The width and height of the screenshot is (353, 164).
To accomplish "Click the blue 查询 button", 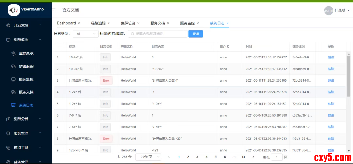I will coord(195,34).
